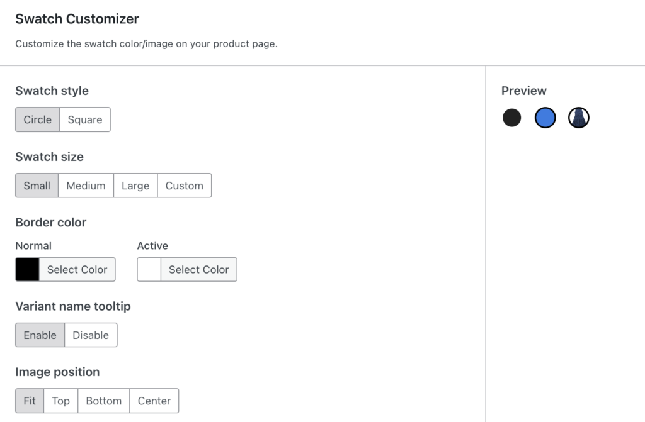This screenshot has width=645, height=422.
Task: Pick the Large swatch size
Action: coord(135,186)
